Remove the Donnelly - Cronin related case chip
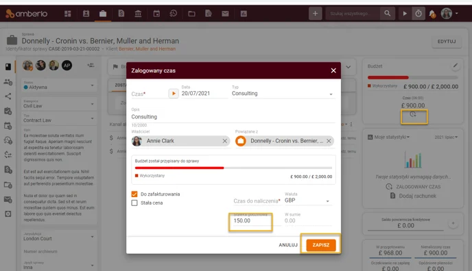Image resolution: width=472 pixels, height=271 pixels. pos(329,141)
